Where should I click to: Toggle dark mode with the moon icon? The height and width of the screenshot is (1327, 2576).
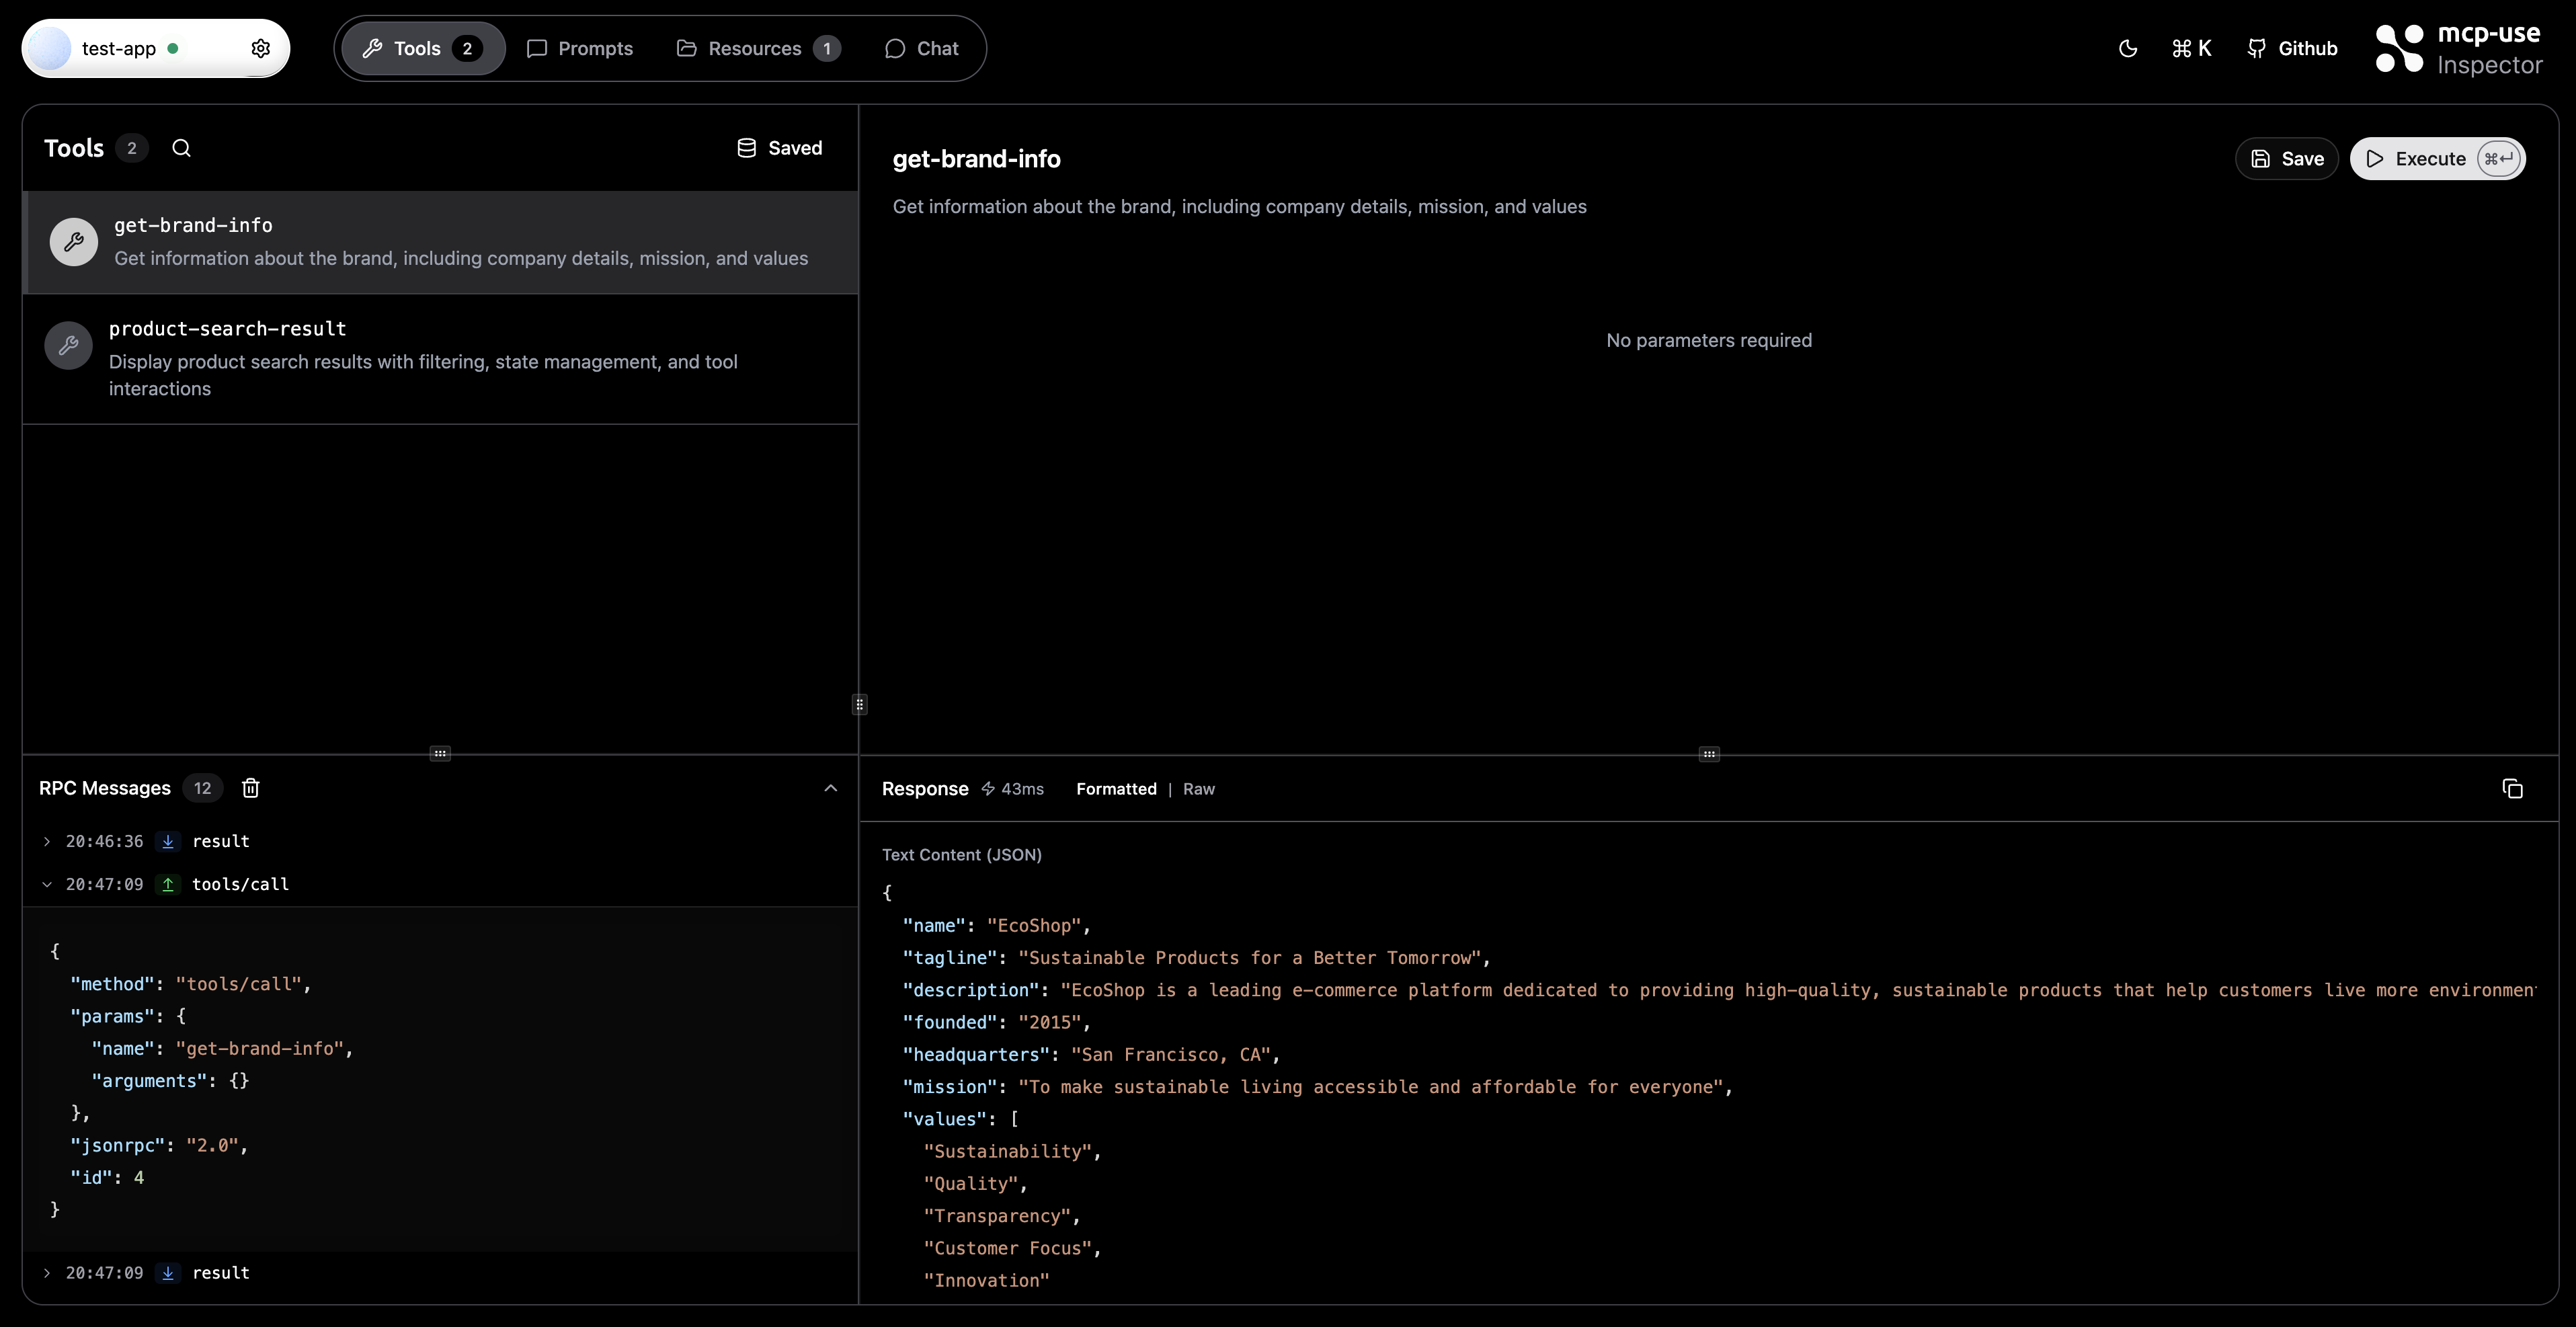point(2127,48)
